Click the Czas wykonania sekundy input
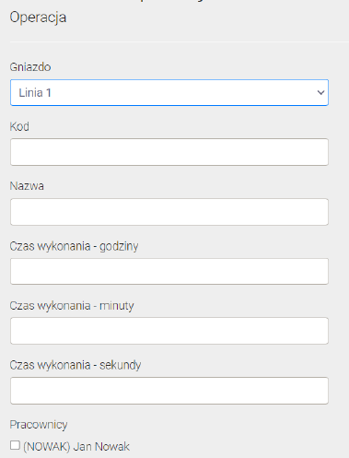The image size is (349, 458). tap(169, 391)
